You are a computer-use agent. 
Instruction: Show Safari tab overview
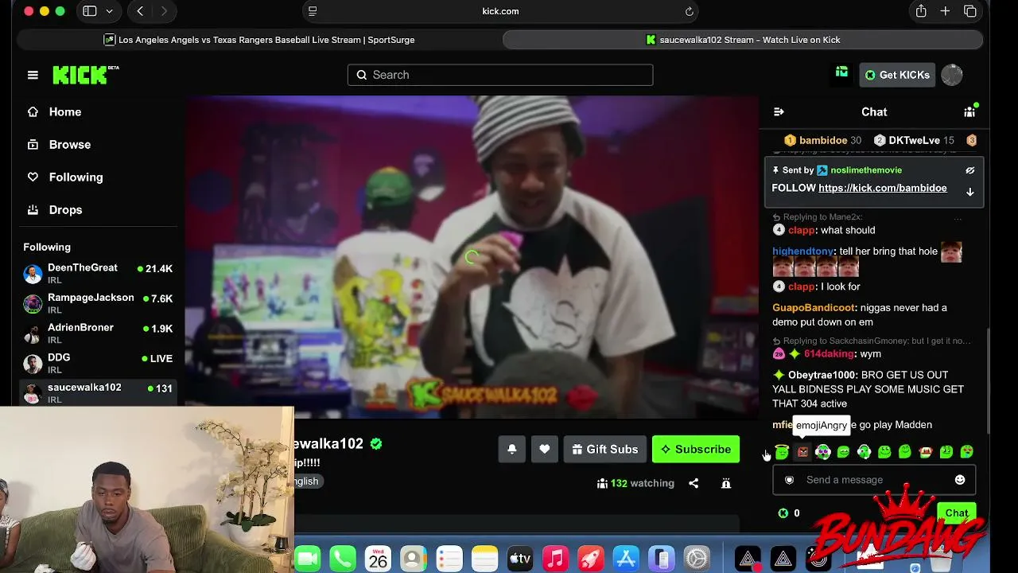click(970, 11)
